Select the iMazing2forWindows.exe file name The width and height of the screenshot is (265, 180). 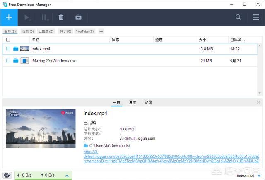pyautogui.click(x=54, y=61)
